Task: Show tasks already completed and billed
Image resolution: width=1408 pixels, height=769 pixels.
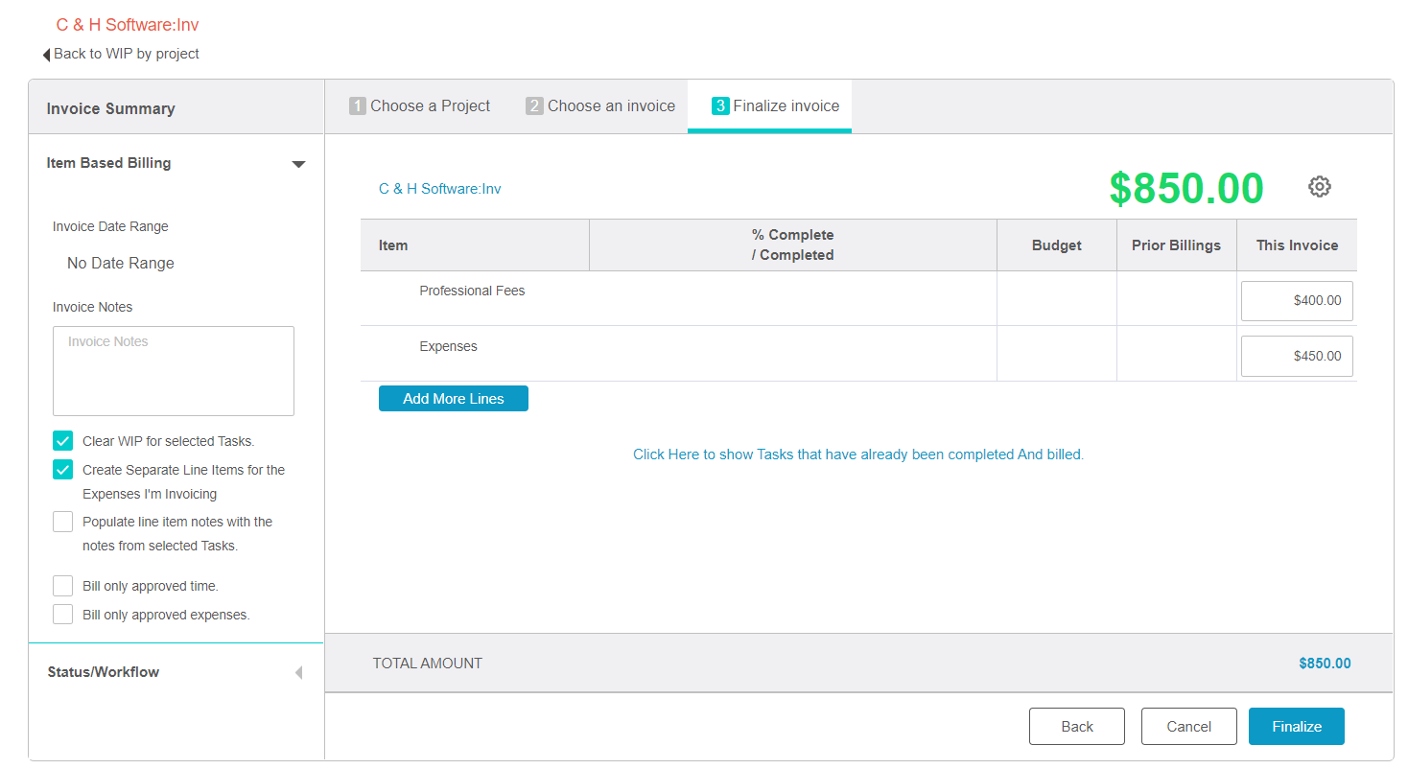Action: [x=857, y=454]
